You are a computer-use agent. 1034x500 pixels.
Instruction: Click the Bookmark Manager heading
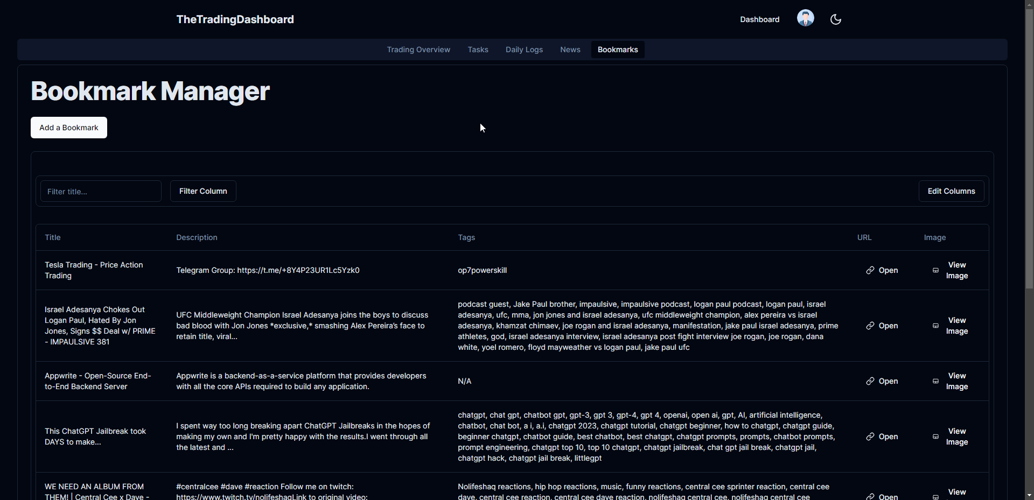(x=150, y=91)
